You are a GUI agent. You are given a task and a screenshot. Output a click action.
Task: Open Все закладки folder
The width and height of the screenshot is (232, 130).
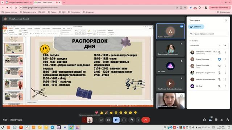coord(224,12)
